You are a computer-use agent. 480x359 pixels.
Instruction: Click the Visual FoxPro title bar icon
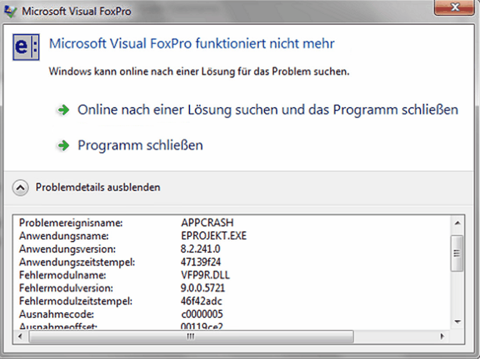click(11, 11)
